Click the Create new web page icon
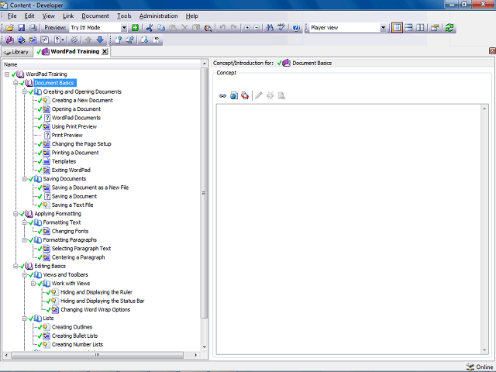 (x=234, y=95)
